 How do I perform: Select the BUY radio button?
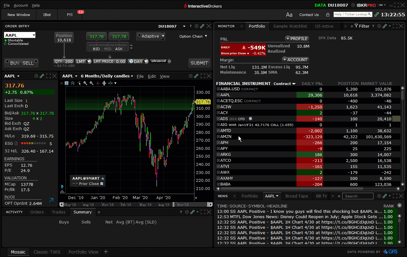click(x=7, y=61)
